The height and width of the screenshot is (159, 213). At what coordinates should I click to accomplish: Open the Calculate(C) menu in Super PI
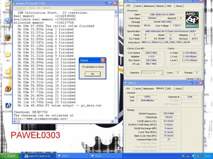point(20,8)
